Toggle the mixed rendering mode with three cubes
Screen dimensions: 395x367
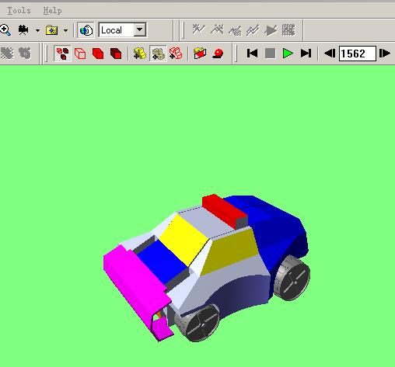(x=62, y=54)
